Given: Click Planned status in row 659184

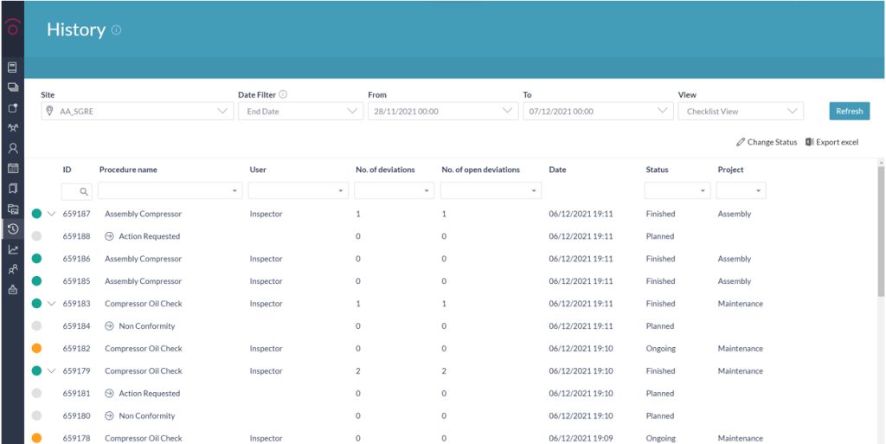Looking at the screenshot, I should [x=660, y=326].
